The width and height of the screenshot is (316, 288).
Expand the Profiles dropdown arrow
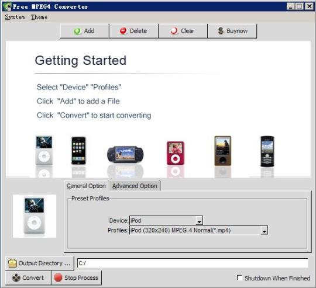coord(264,231)
